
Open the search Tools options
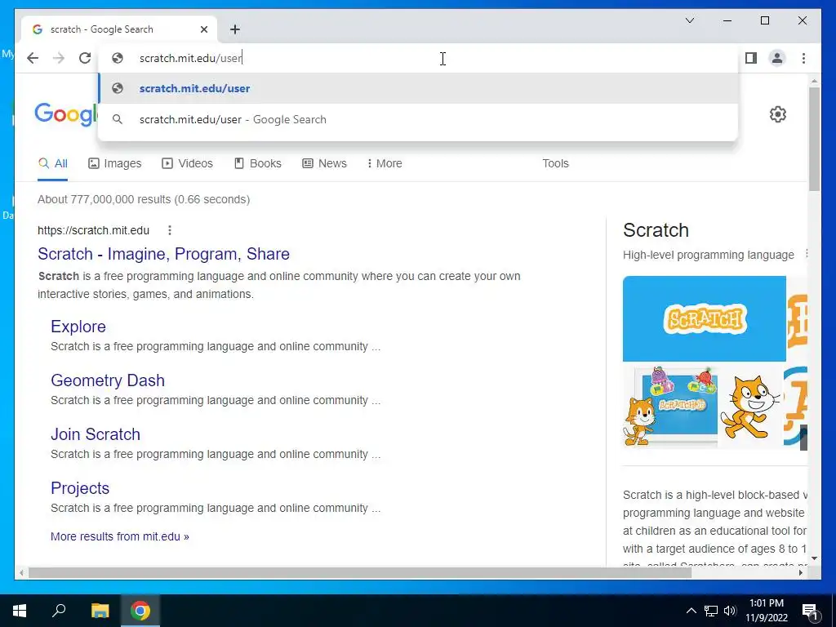(x=555, y=163)
